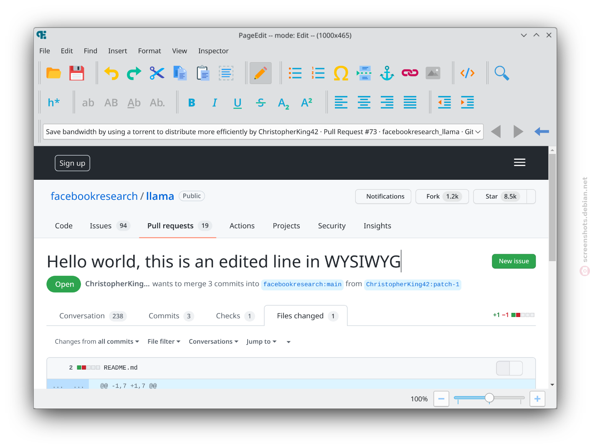Click the zoom slider handle
The image size is (590, 448).
(x=489, y=398)
